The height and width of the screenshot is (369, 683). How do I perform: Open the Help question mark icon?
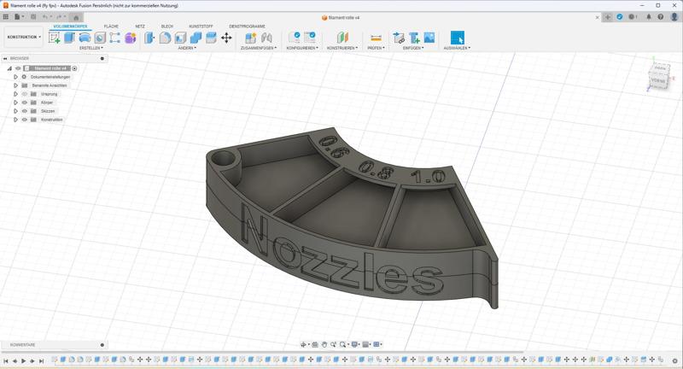click(660, 17)
